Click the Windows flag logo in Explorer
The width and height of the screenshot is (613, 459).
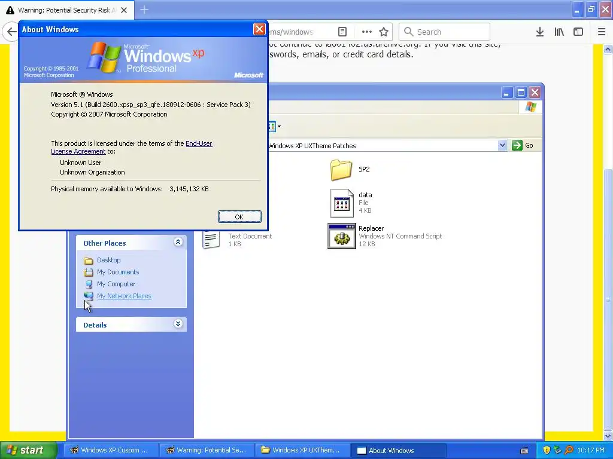coord(531,106)
